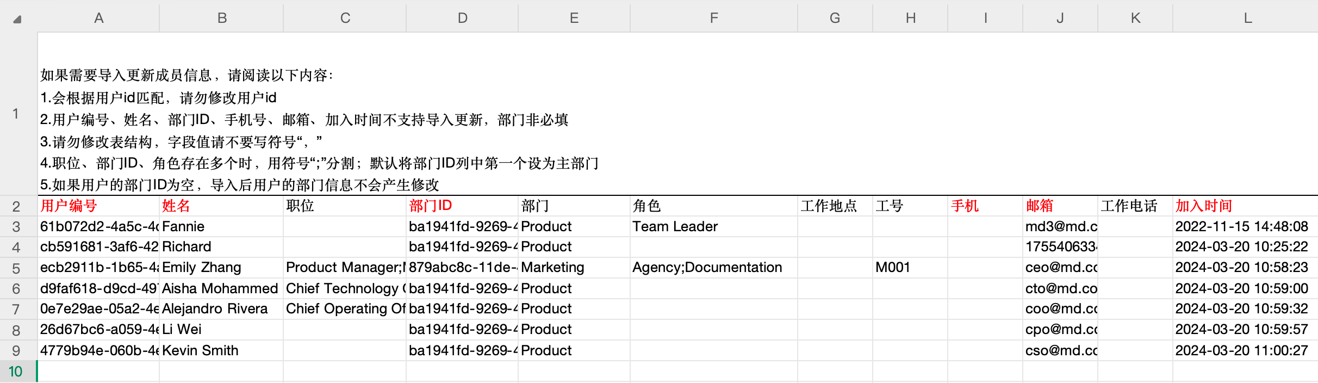Select row 10 header
This screenshot has width=1318, height=383.
tap(16, 372)
